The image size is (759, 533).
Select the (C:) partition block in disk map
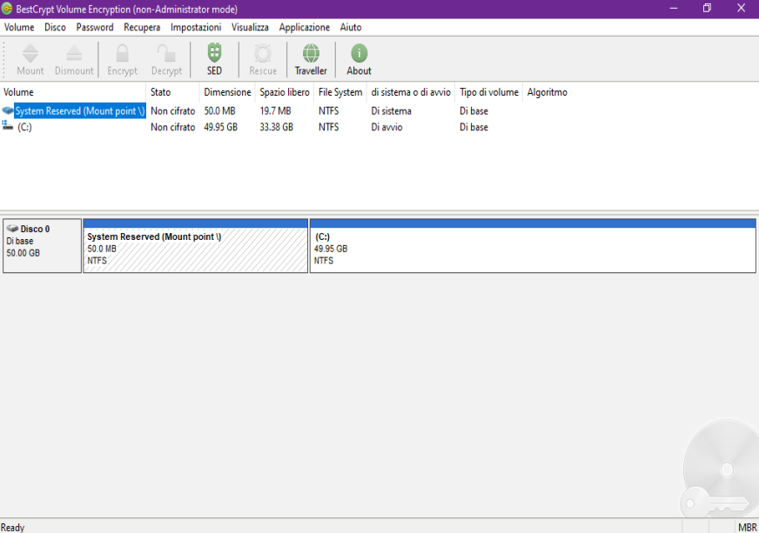pyautogui.click(x=533, y=246)
